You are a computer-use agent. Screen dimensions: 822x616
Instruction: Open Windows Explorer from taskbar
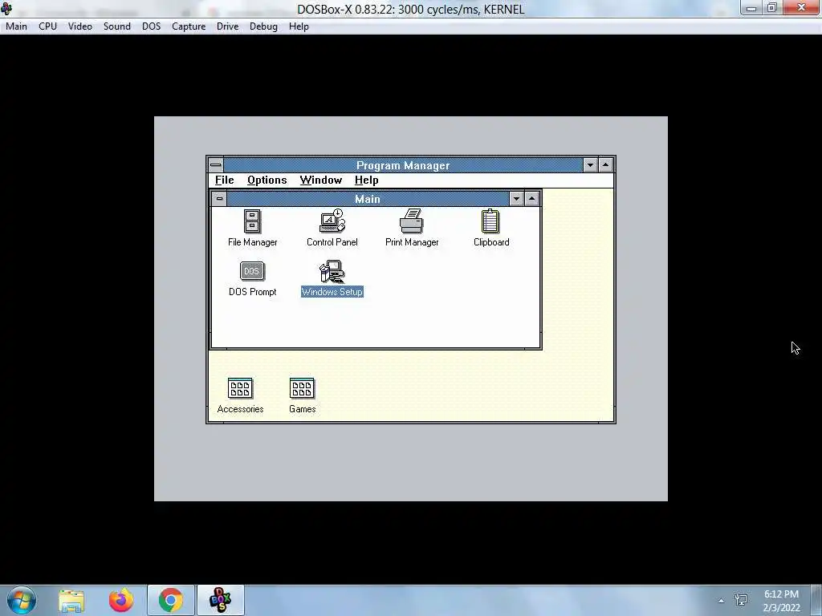[71, 600]
